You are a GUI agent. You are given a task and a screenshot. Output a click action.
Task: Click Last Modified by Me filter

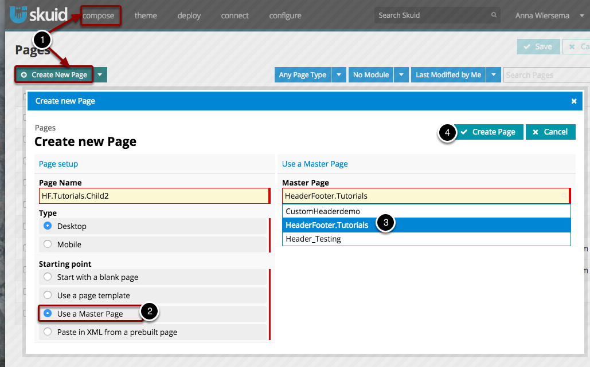point(448,75)
